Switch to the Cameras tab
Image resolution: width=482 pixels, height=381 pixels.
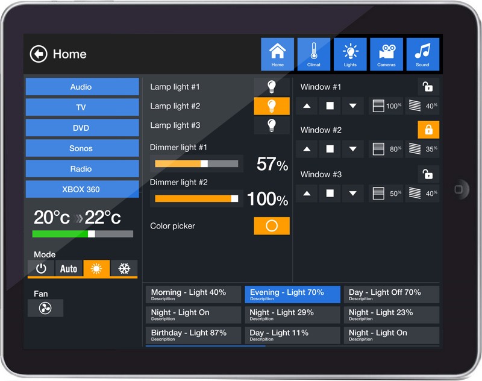386,54
